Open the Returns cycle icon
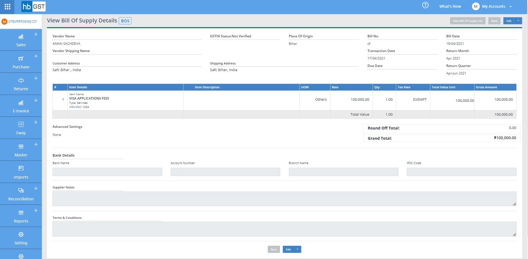Image resolution: width=528 pixels, height=259 pixels. click(x=21, y=81)
